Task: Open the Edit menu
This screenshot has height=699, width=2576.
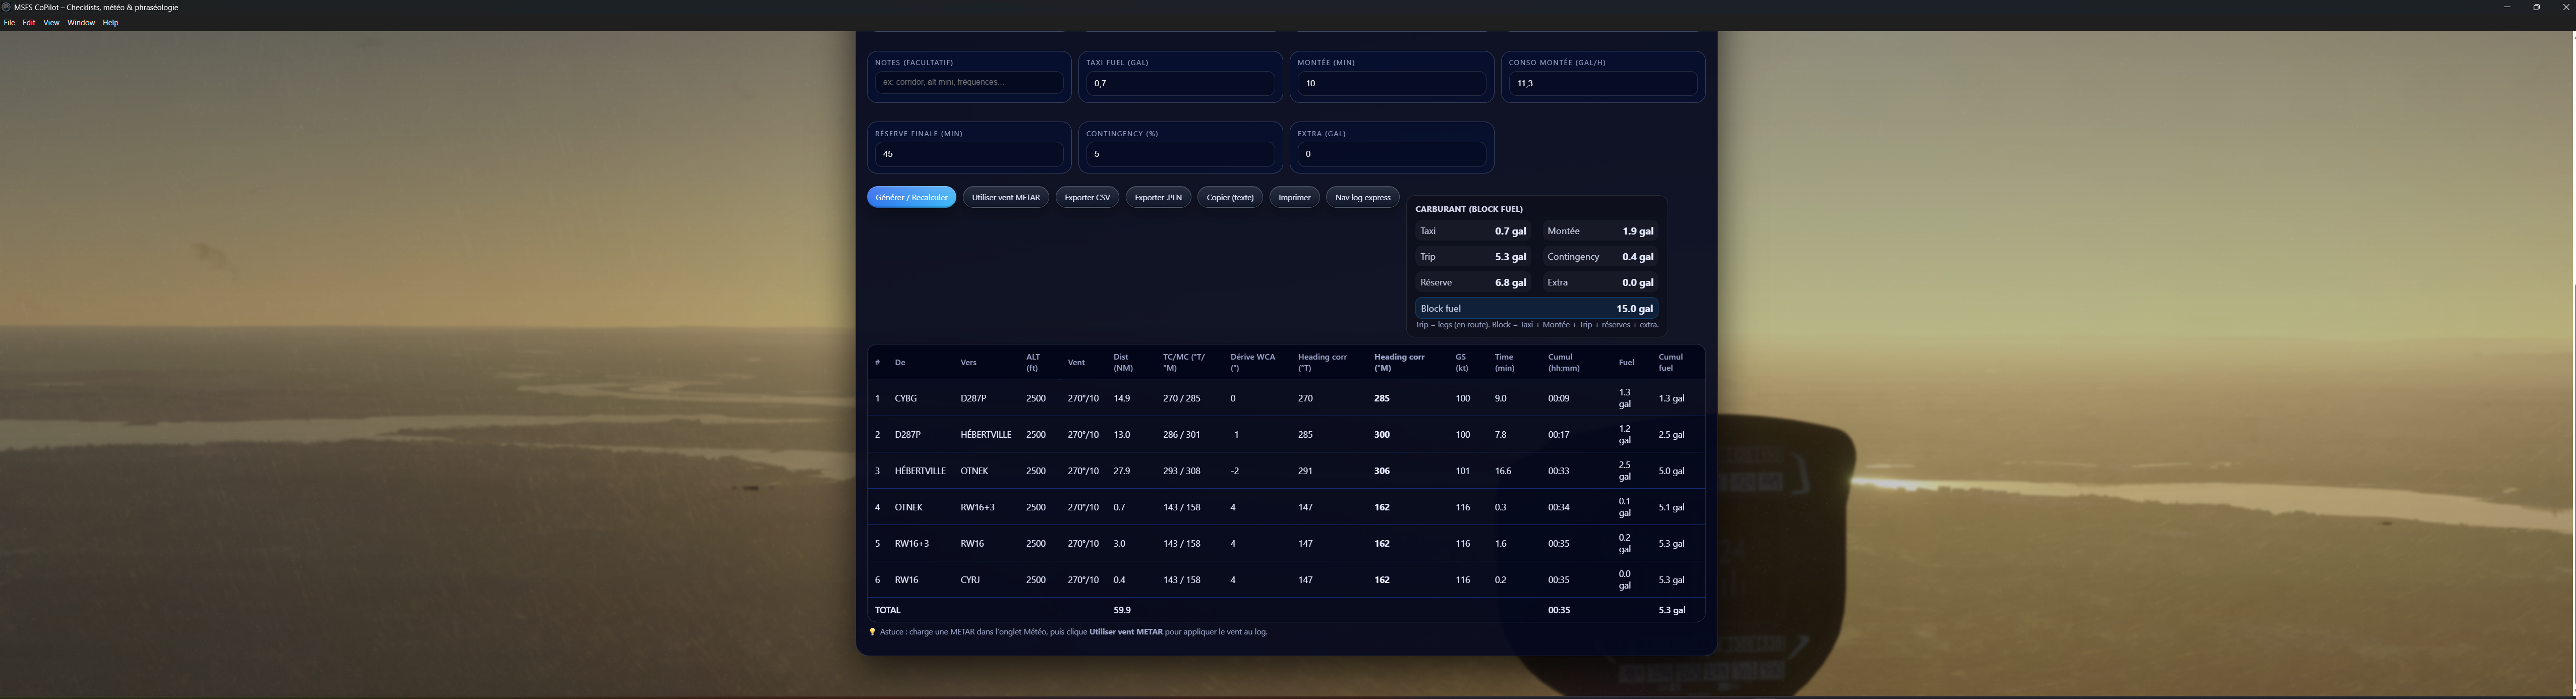Action: [x=29, y=23]
